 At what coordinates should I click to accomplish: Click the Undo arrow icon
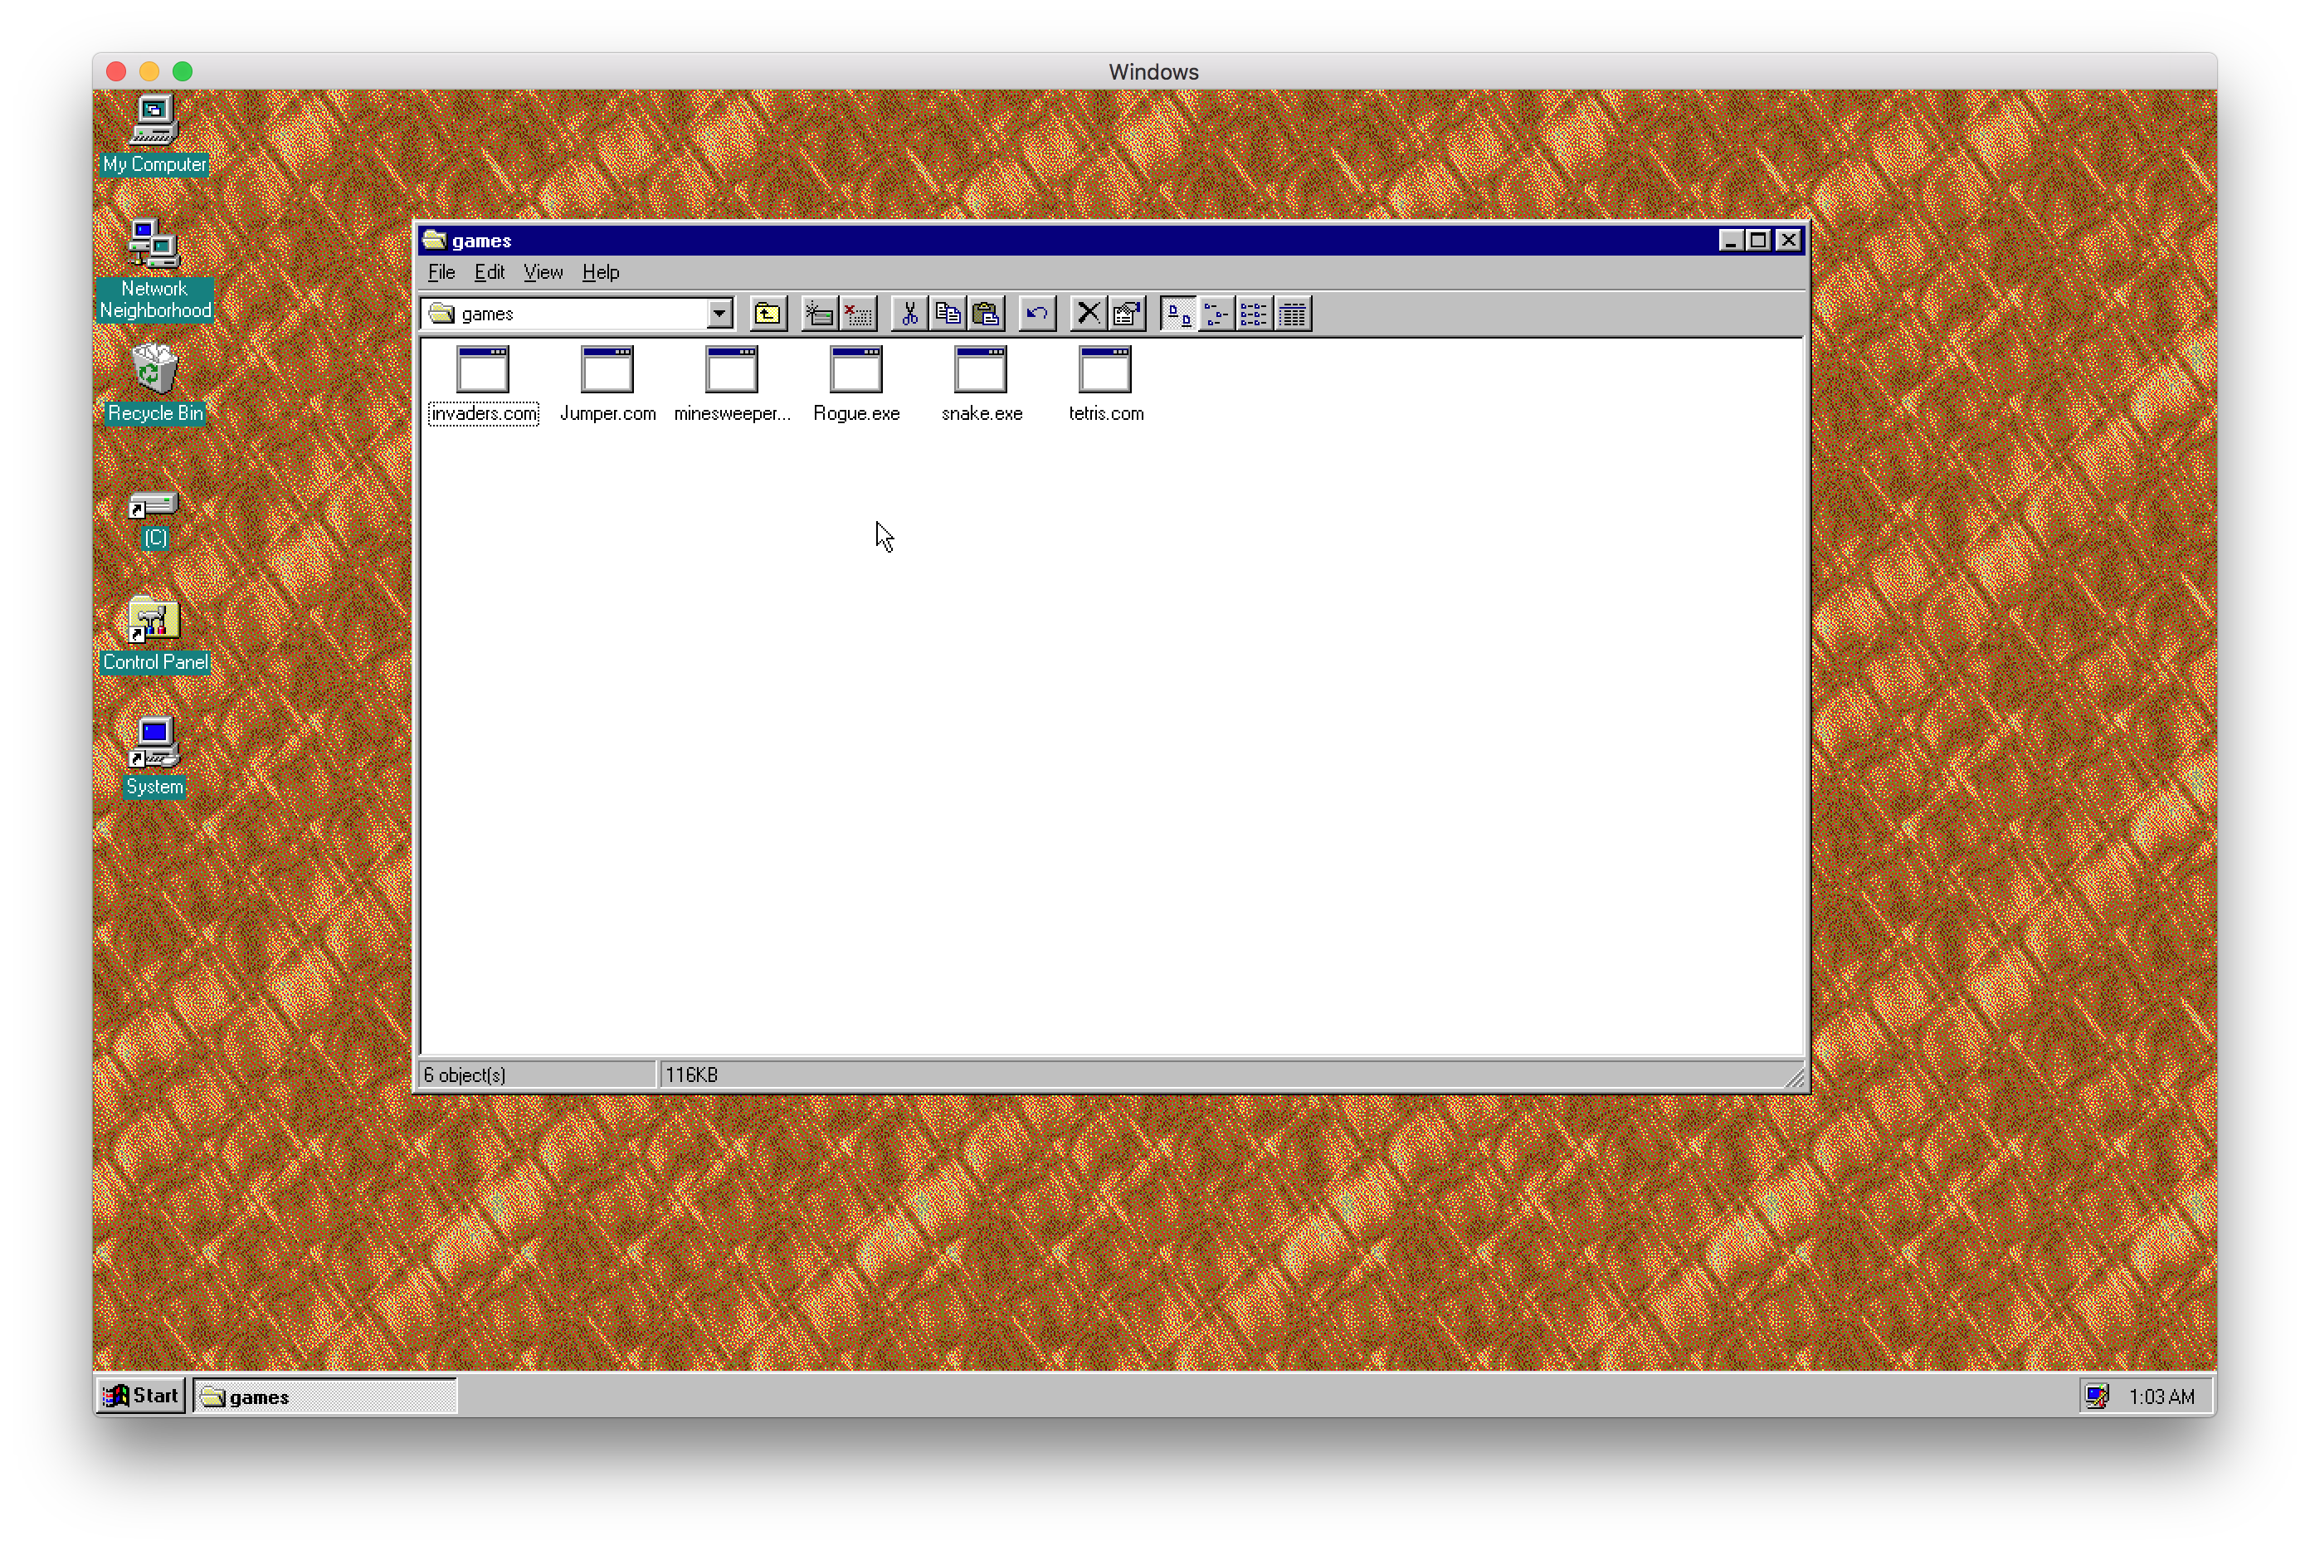[1036, 314]
